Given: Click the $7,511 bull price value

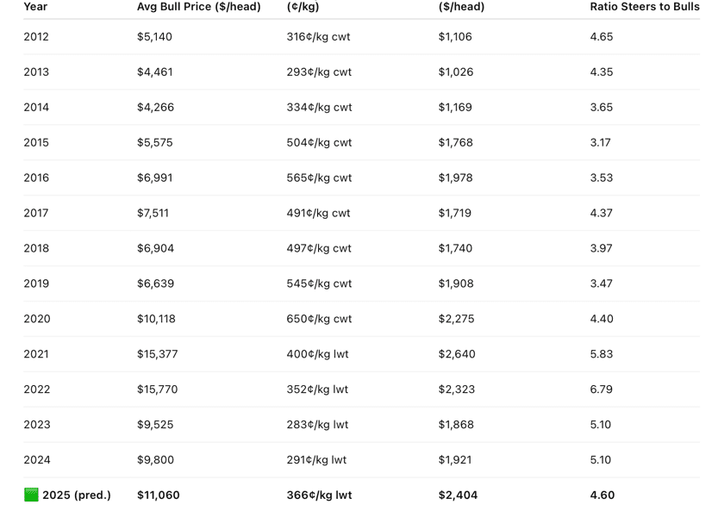Looking at the screenshot, I should point(153,213).
